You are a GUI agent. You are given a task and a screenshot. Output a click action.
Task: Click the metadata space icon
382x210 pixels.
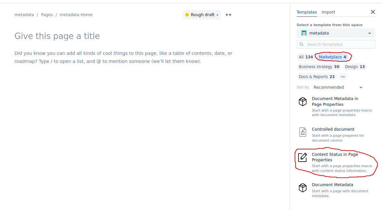pos(303,33)
